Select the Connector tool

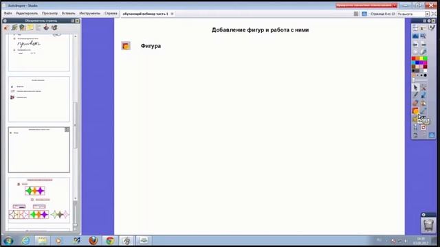423,111
